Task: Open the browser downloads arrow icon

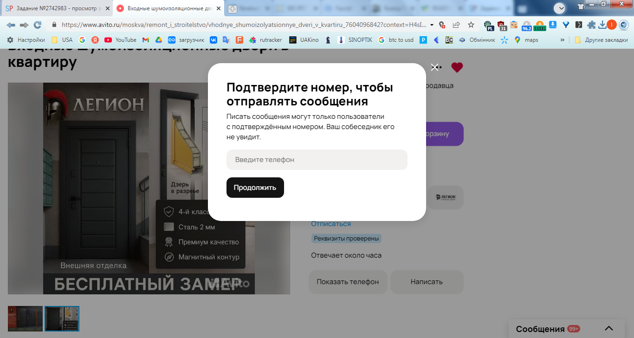Action: tap(602, 25)
